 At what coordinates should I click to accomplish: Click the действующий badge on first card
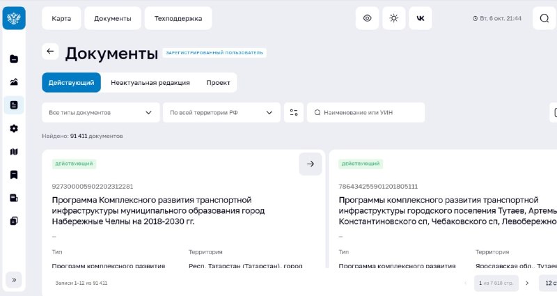click(x=74, y=164)
